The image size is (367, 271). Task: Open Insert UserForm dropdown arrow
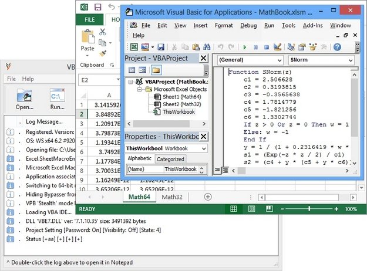[153, 47]
